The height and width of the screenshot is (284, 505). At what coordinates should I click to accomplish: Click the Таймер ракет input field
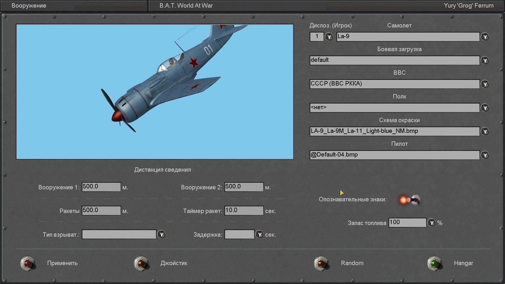click(x=244, y=210)
